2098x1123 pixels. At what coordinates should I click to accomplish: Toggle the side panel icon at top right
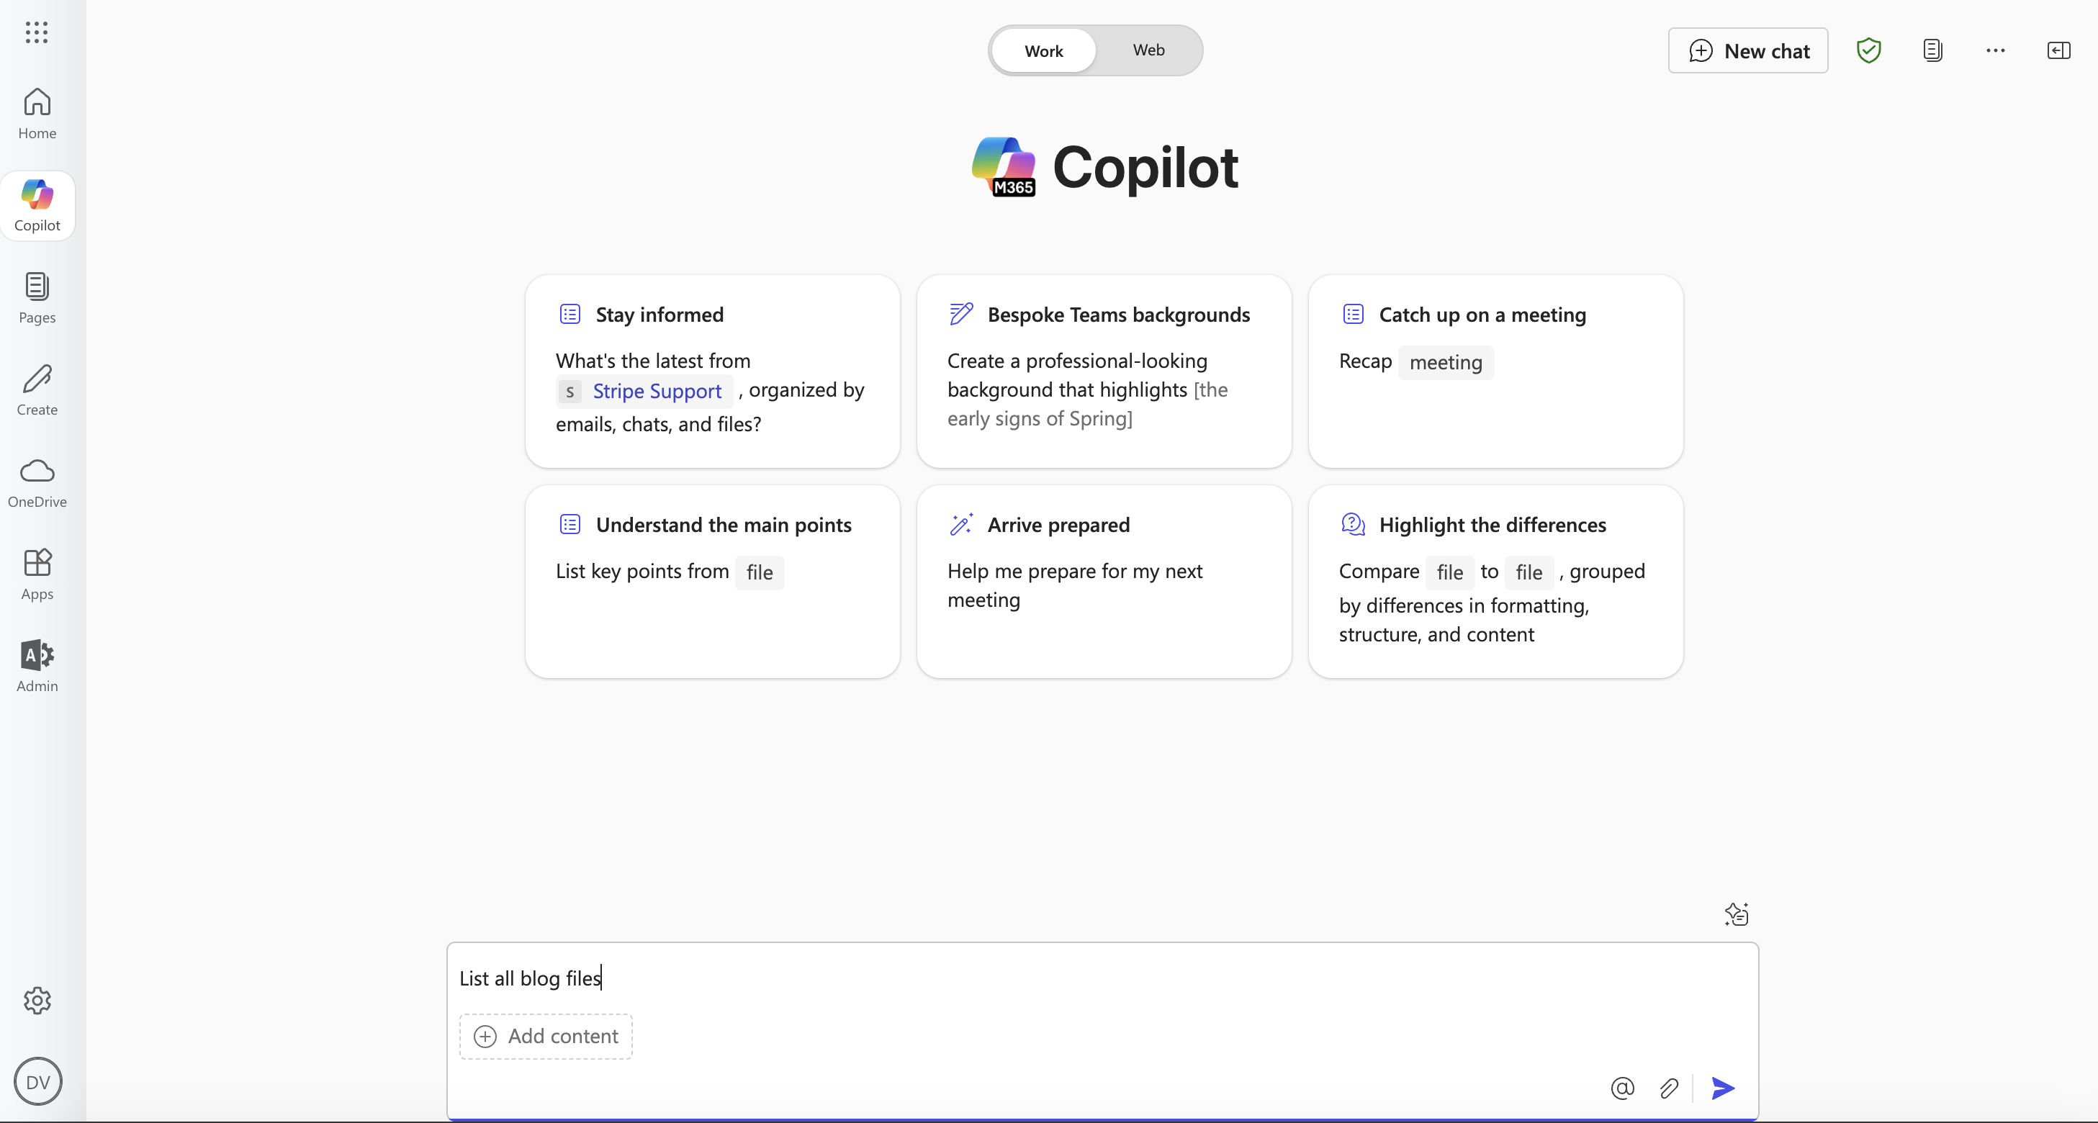pos(2058,50)
